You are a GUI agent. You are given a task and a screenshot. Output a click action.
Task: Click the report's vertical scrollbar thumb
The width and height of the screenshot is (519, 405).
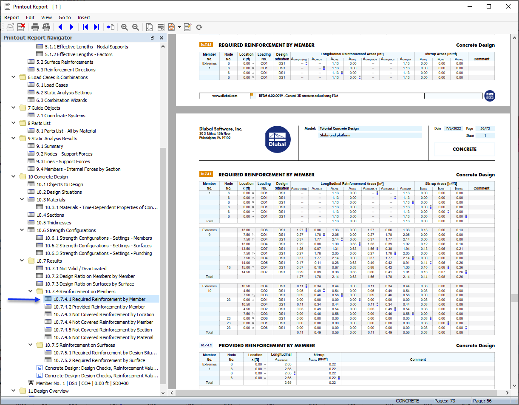514,297
